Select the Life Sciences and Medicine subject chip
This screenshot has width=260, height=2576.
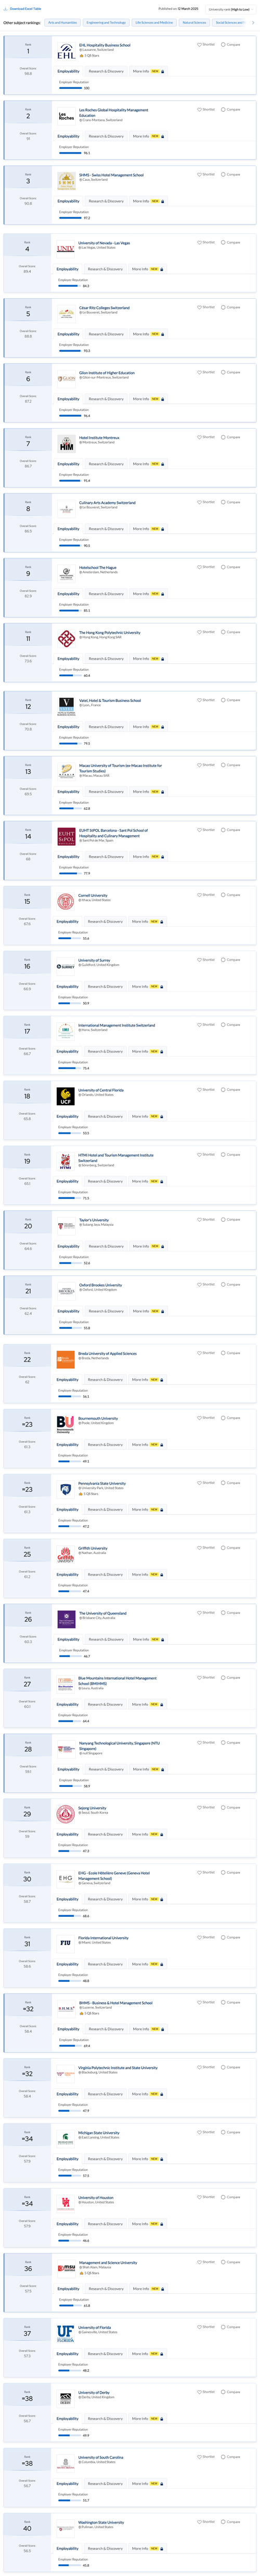tap(154, 22)
